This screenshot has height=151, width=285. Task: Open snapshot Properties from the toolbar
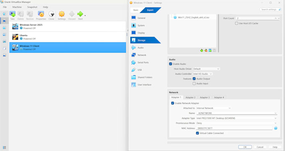pos(41,15)
